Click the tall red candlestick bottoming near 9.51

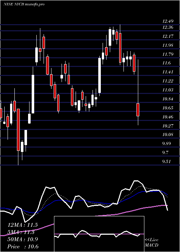(x=18, y=130)
